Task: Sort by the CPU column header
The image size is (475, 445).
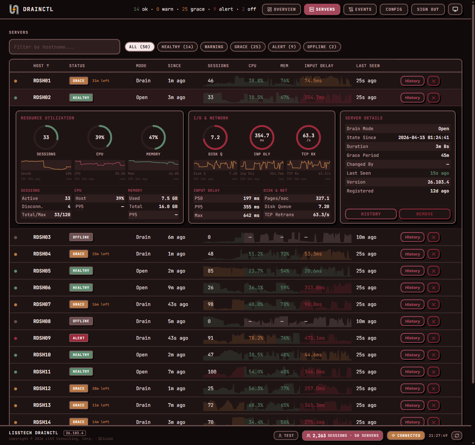Action: (x=252, y=66)
